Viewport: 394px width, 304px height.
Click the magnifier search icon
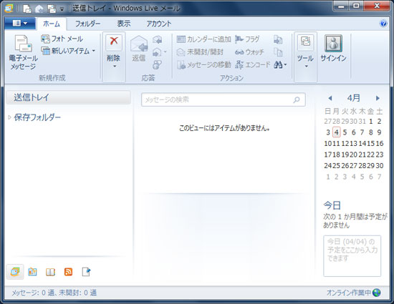(297, 100)
